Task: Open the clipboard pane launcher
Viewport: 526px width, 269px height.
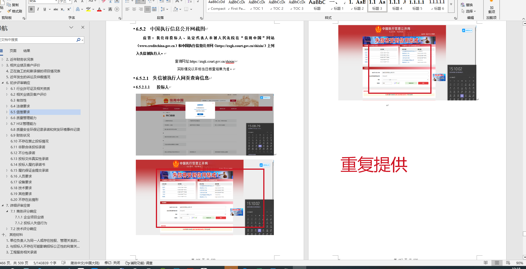Action: click(24, 18)
